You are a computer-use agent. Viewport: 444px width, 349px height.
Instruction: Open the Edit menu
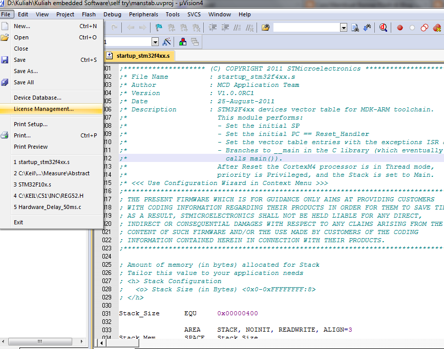(x=23, y=14)
